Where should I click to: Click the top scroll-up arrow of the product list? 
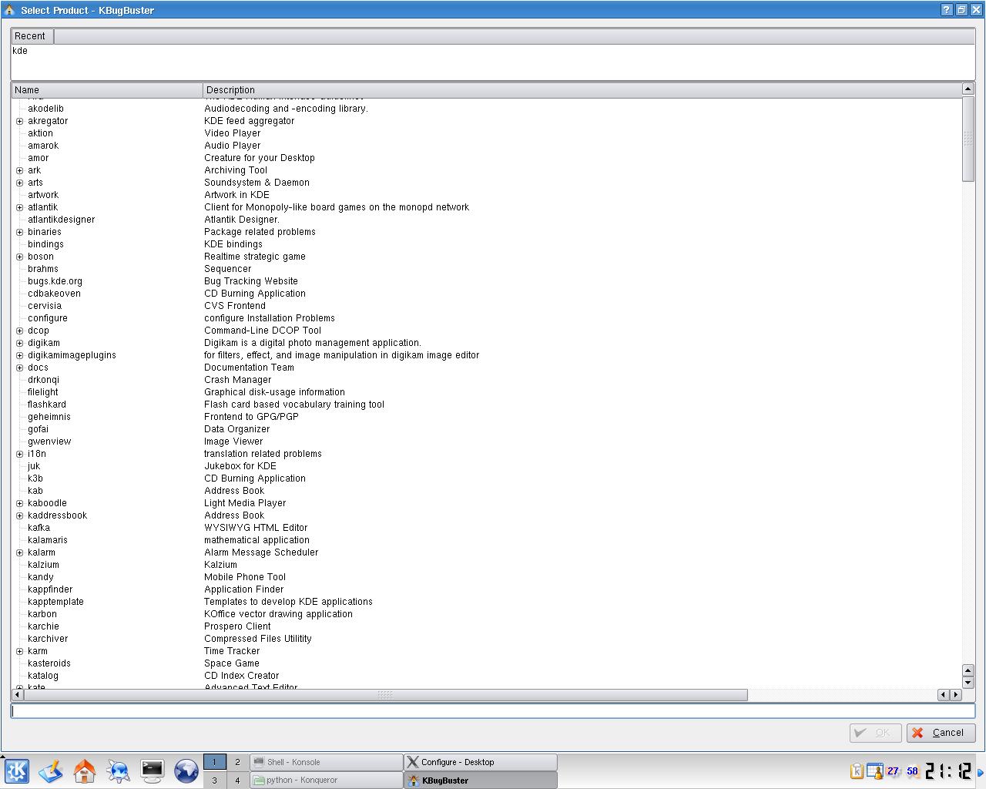click(x=968, y=89)
